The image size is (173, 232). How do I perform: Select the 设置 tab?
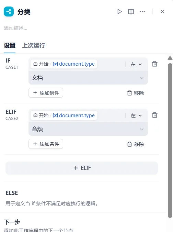10,45
